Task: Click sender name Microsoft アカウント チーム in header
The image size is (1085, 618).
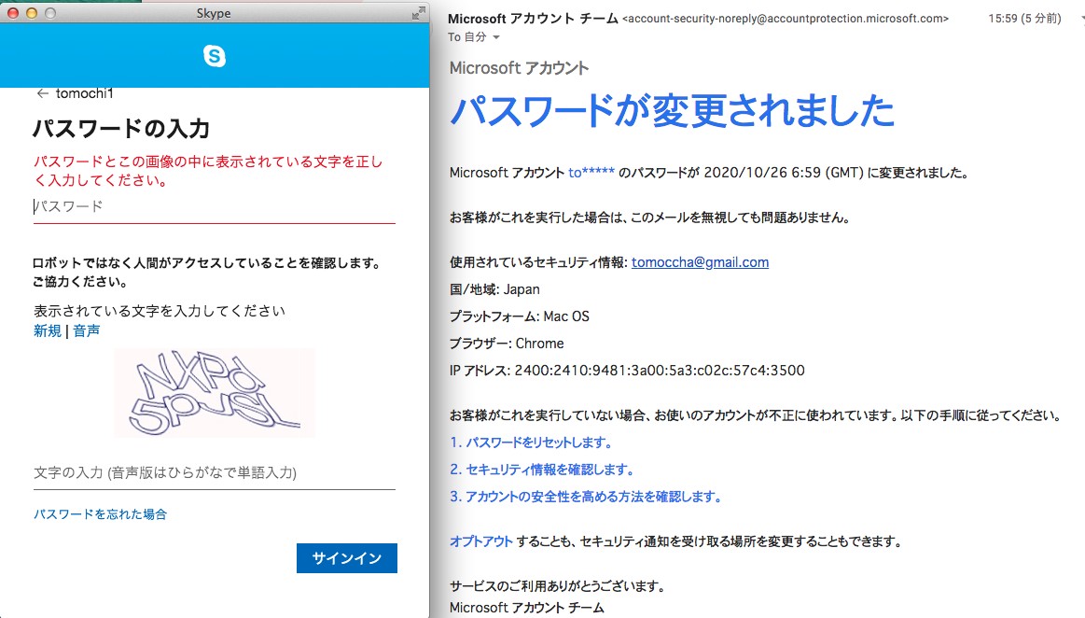Action: [533, 19]
